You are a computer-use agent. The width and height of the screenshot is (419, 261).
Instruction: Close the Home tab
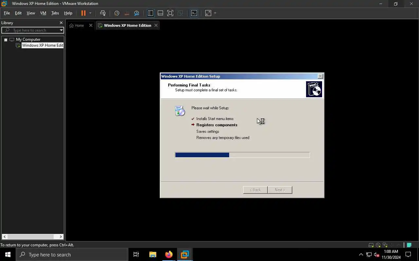click(91, 25)
